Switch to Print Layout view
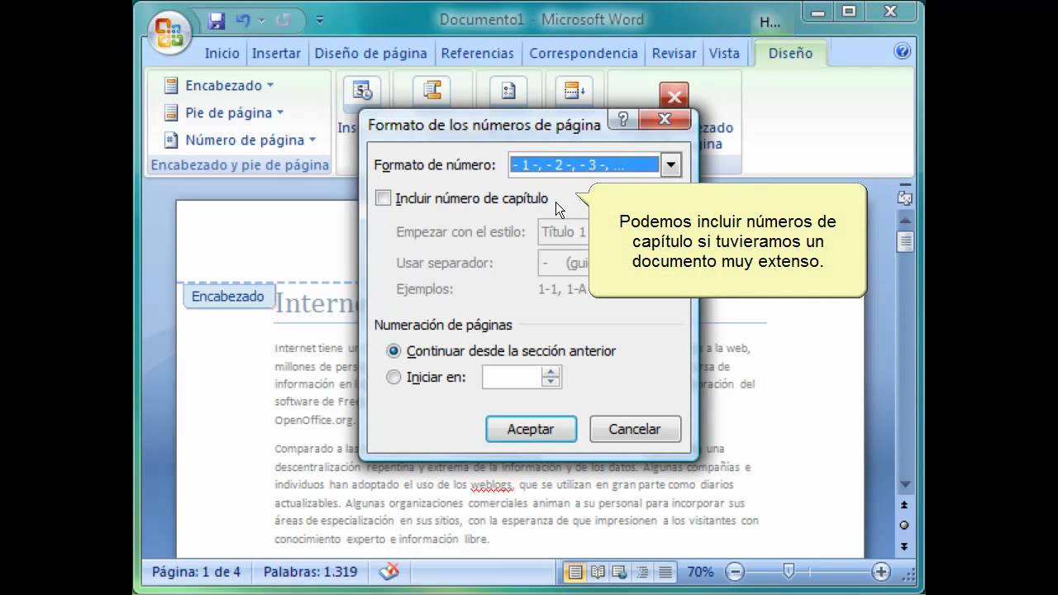The width and height of the screenshot is (1058, 595). (574, 571)
